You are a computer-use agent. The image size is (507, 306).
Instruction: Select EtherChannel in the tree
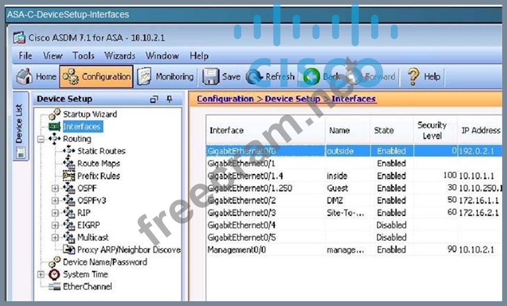pyautogui.click(x=87, y=286)
